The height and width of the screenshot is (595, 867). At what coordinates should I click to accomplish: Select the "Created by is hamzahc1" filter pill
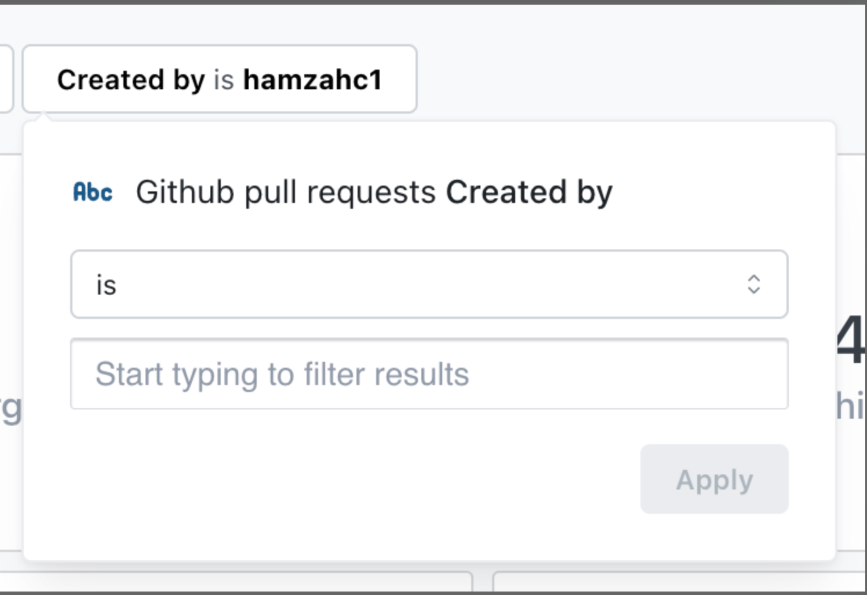point(219,79)
